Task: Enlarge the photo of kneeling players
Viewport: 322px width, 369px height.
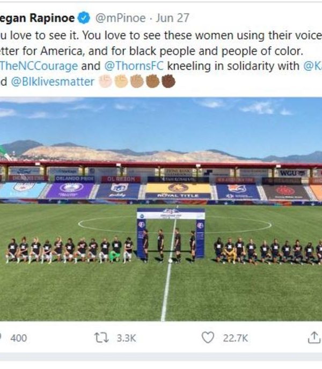Action: tap(161, 209)
